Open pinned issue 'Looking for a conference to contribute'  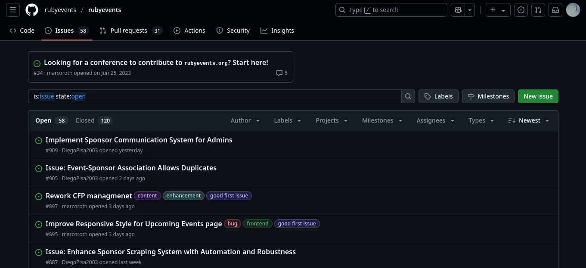[x=156, y=62]
